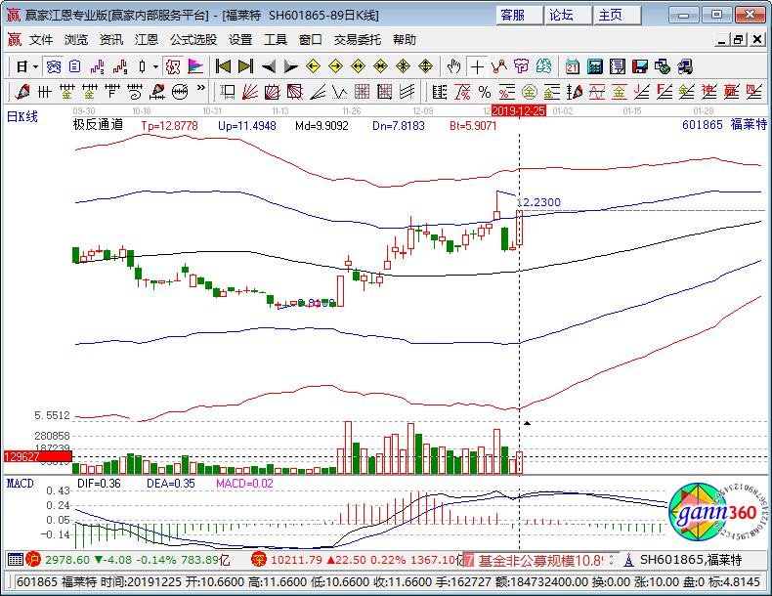The width and height of the screenshot is (772, 596).
Task: Open the 帮助 menu
Action: tap(405, 39)
